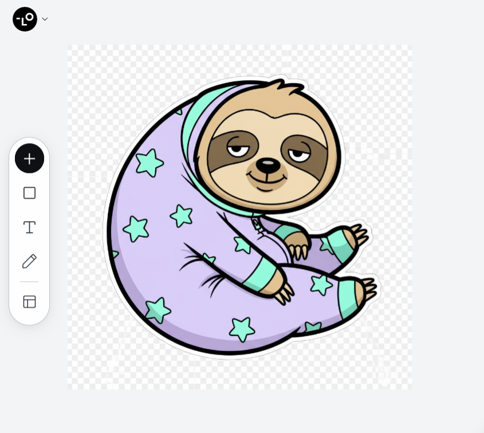Select the Text tool
484x433 pixels.
point(29,227)
